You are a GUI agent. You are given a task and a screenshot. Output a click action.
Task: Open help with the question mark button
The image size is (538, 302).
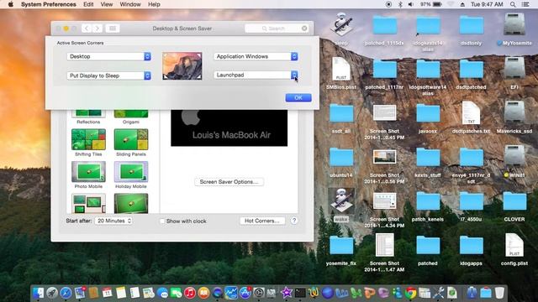click(x=294, y=221)
